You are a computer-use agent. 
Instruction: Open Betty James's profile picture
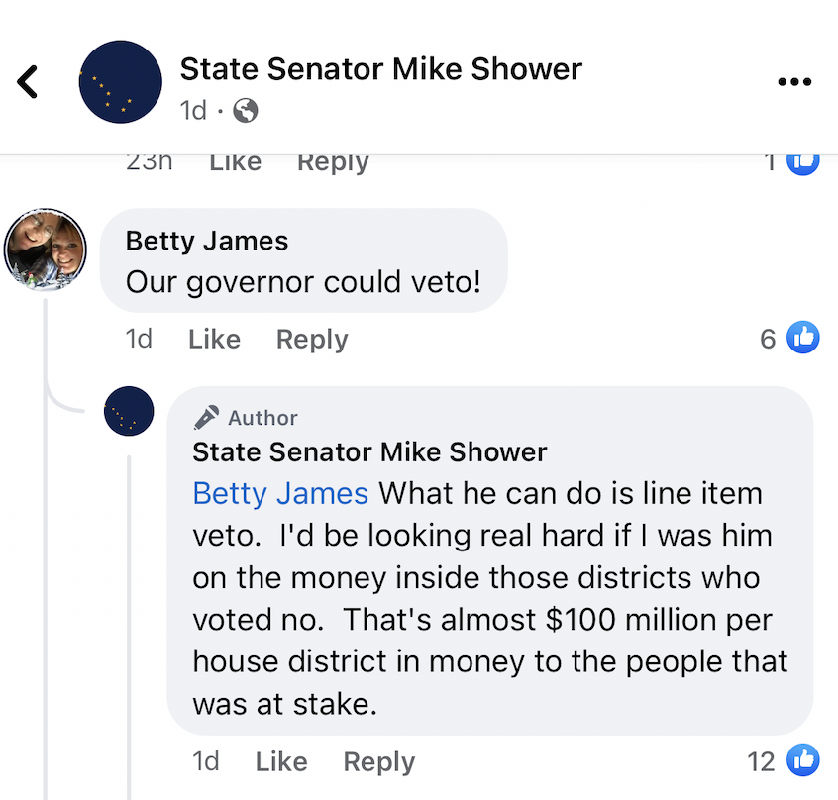click(x=45, y=250)
